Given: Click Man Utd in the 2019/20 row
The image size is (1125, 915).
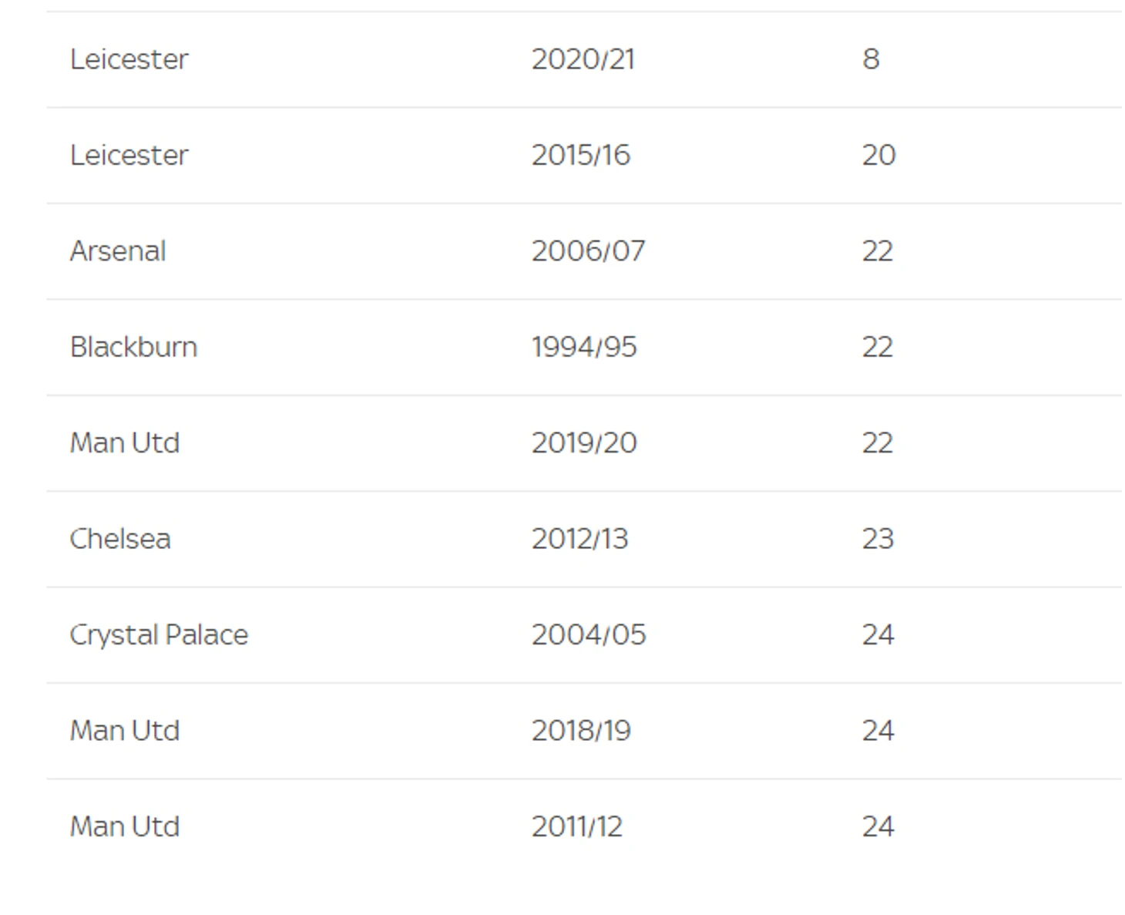Looking at the screenshot, I should [125, 443].
